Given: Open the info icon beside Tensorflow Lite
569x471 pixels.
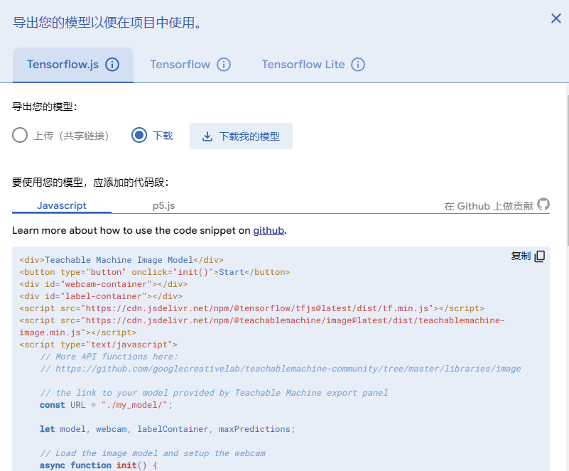Looking at the screenshot, I should (358, 65).
